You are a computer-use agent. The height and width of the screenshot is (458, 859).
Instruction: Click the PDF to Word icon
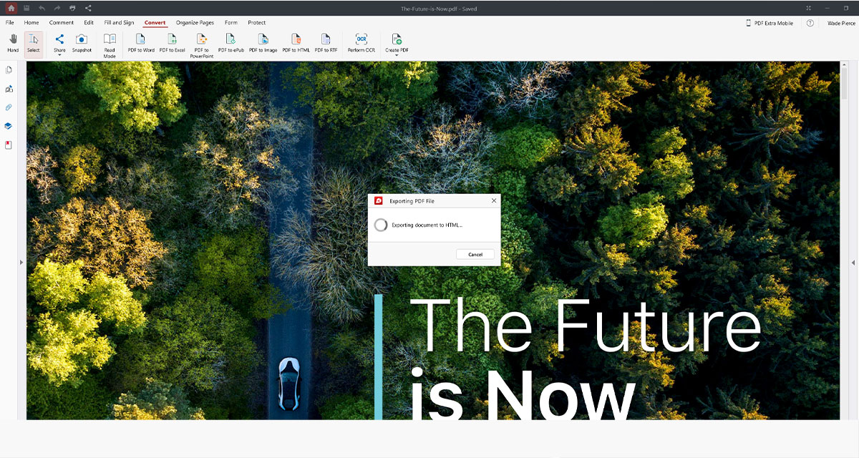pyautogui.click(x=141, y=39)
